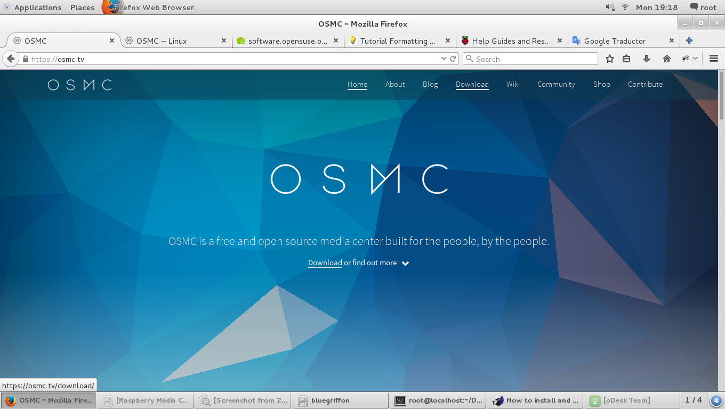
Task: Open the bookmarks list icon
Action: click(626, 59)
